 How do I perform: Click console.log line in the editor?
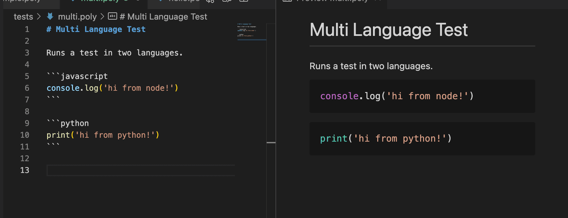[x=112, y=88]
